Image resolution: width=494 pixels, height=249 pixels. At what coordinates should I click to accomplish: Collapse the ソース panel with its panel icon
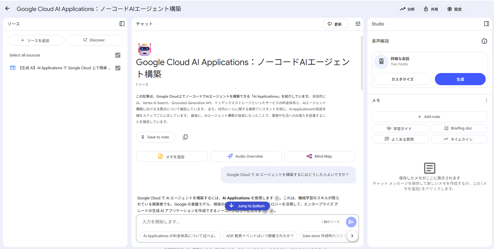pos(122,24)
